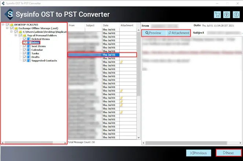
Task: Open the shopping cart purchase icon
Action: coord(217,15)
